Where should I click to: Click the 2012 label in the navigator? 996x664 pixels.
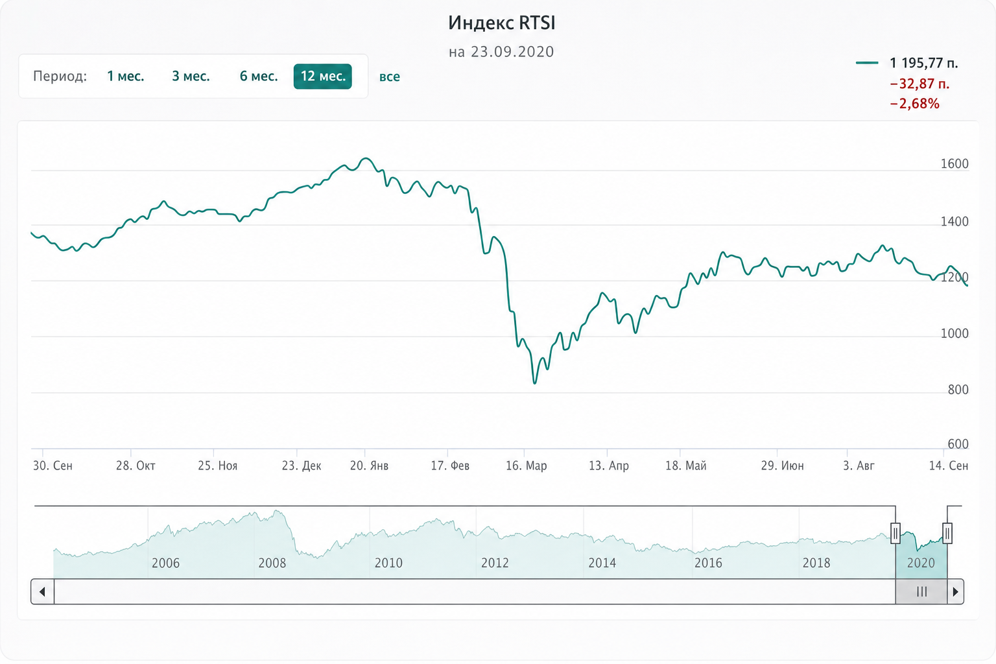(x=495, y=563)
